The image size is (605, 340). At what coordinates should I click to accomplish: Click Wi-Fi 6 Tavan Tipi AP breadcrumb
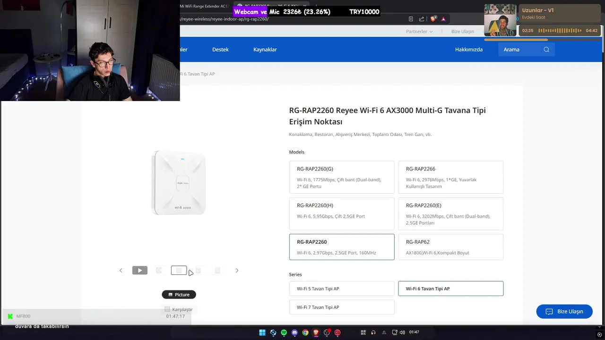tap(198, 74)
